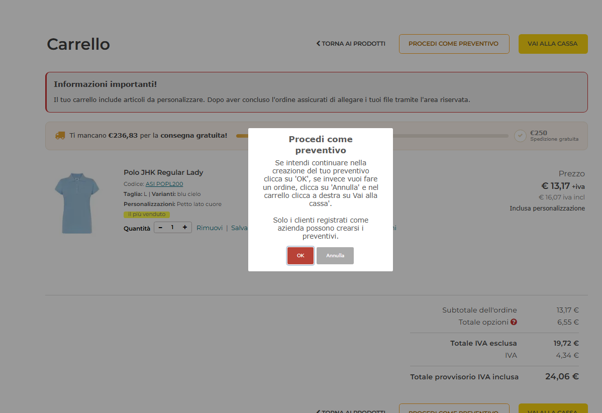Confirm the quote dialog with OK
This screenshot has height=413, width=602.
300,256
